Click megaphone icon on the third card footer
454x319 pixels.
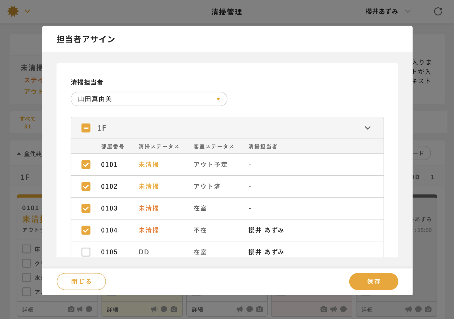(x=240, y=309)
